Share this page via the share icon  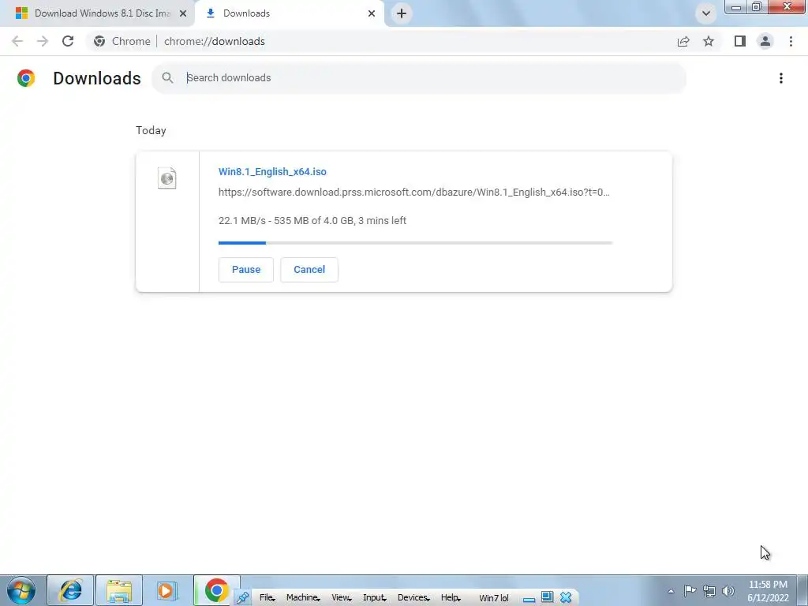point(683,41)
